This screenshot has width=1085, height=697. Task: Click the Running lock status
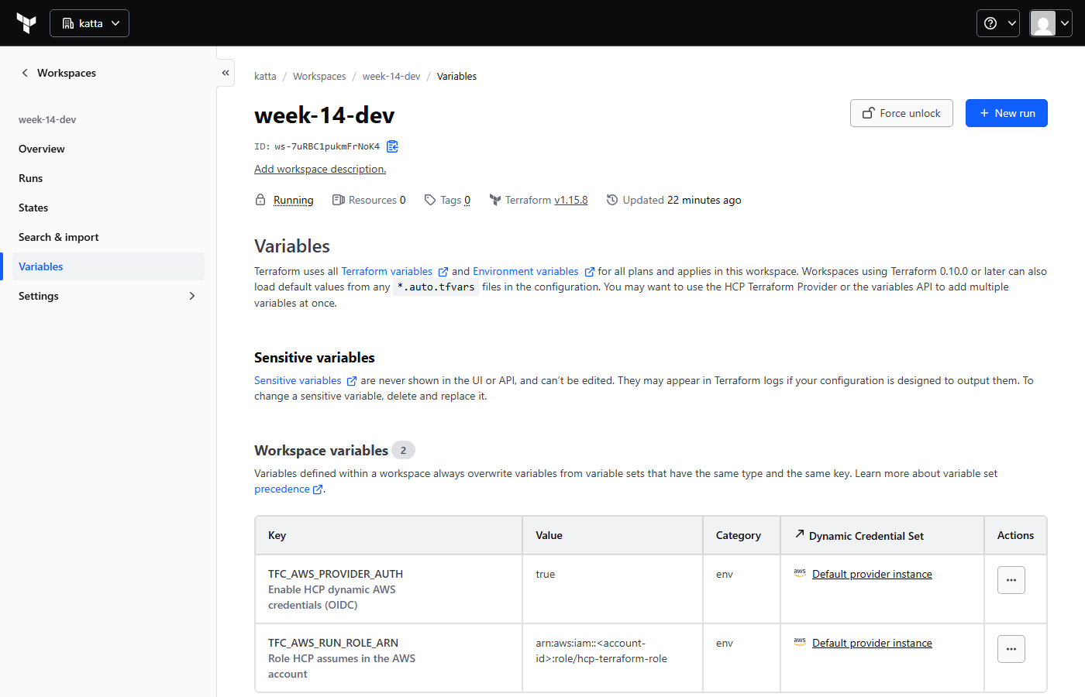(x=294, y=200)
